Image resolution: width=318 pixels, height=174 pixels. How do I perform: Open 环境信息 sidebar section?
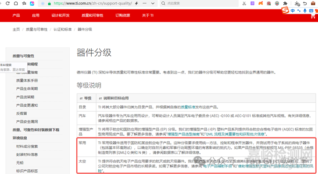click(x=20, y=138)
